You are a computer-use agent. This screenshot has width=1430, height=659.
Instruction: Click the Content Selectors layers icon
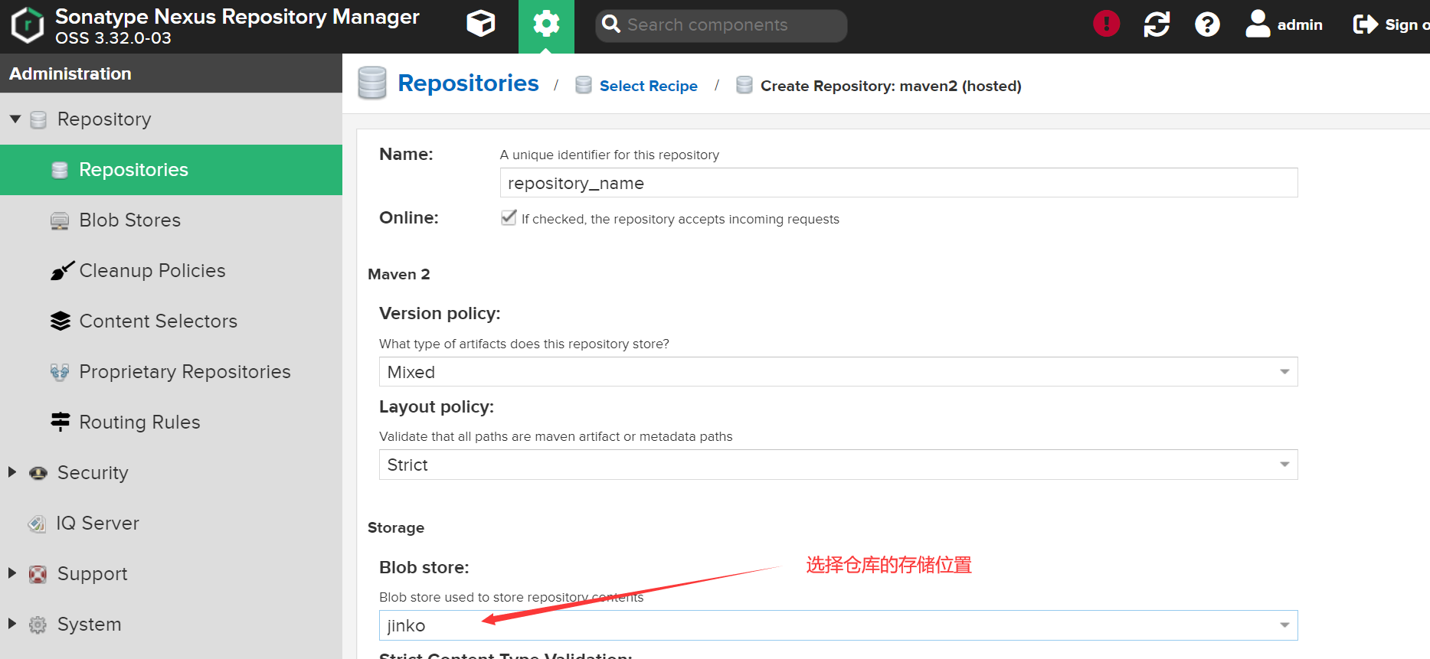[x=61, y=321]
